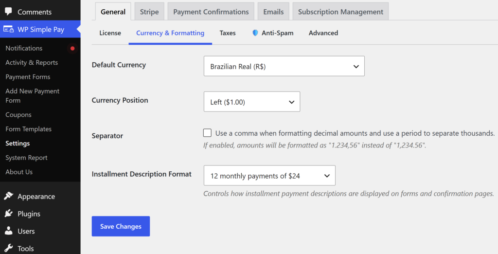Select the Anti-Spam sub-tab

click(273, 33)
